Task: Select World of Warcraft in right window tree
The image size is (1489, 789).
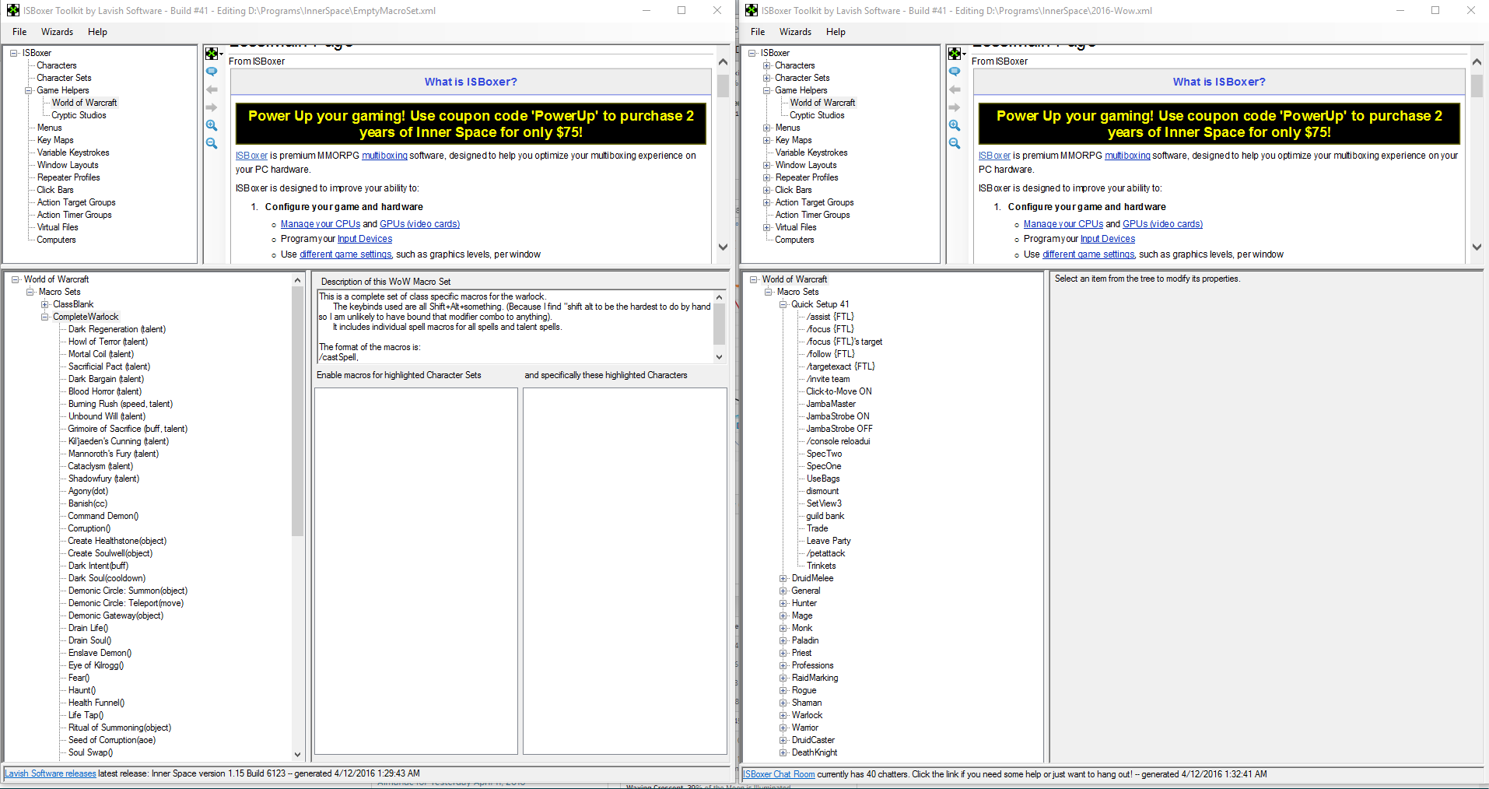Action: tap(822, 103)
